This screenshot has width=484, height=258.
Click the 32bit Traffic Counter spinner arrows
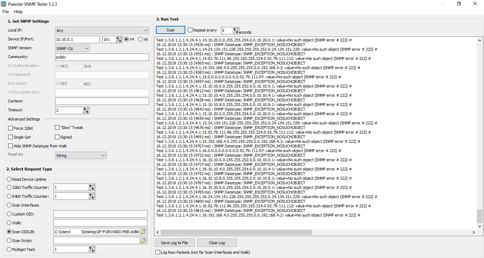[x=92, y=187]
